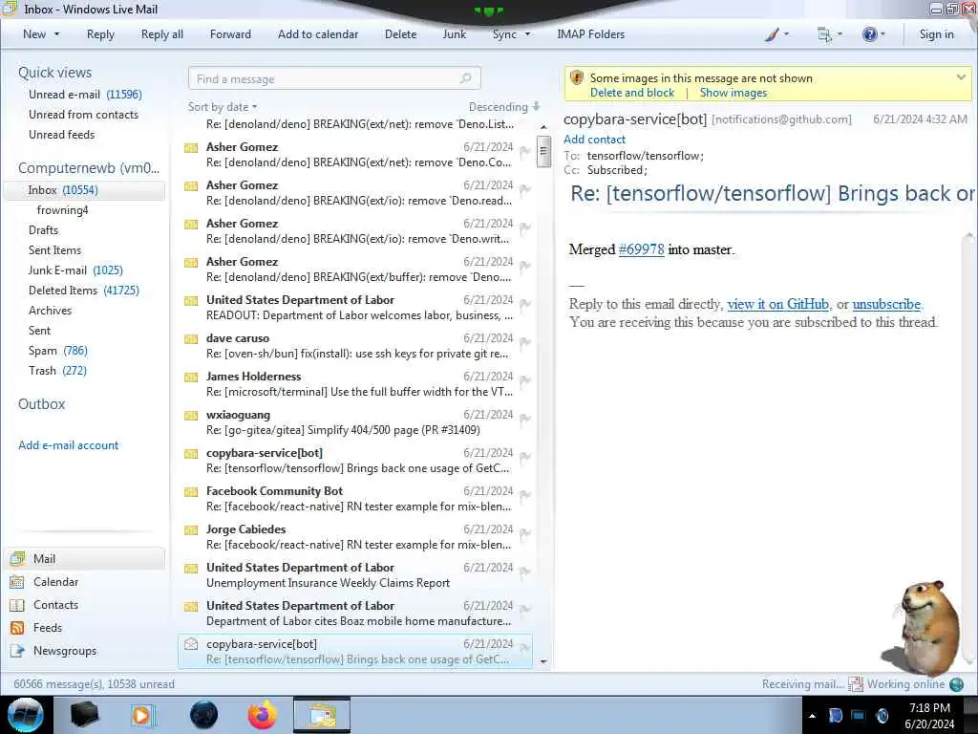Toggle flag on READOUT Department of Labor email

tap(525, 305)
